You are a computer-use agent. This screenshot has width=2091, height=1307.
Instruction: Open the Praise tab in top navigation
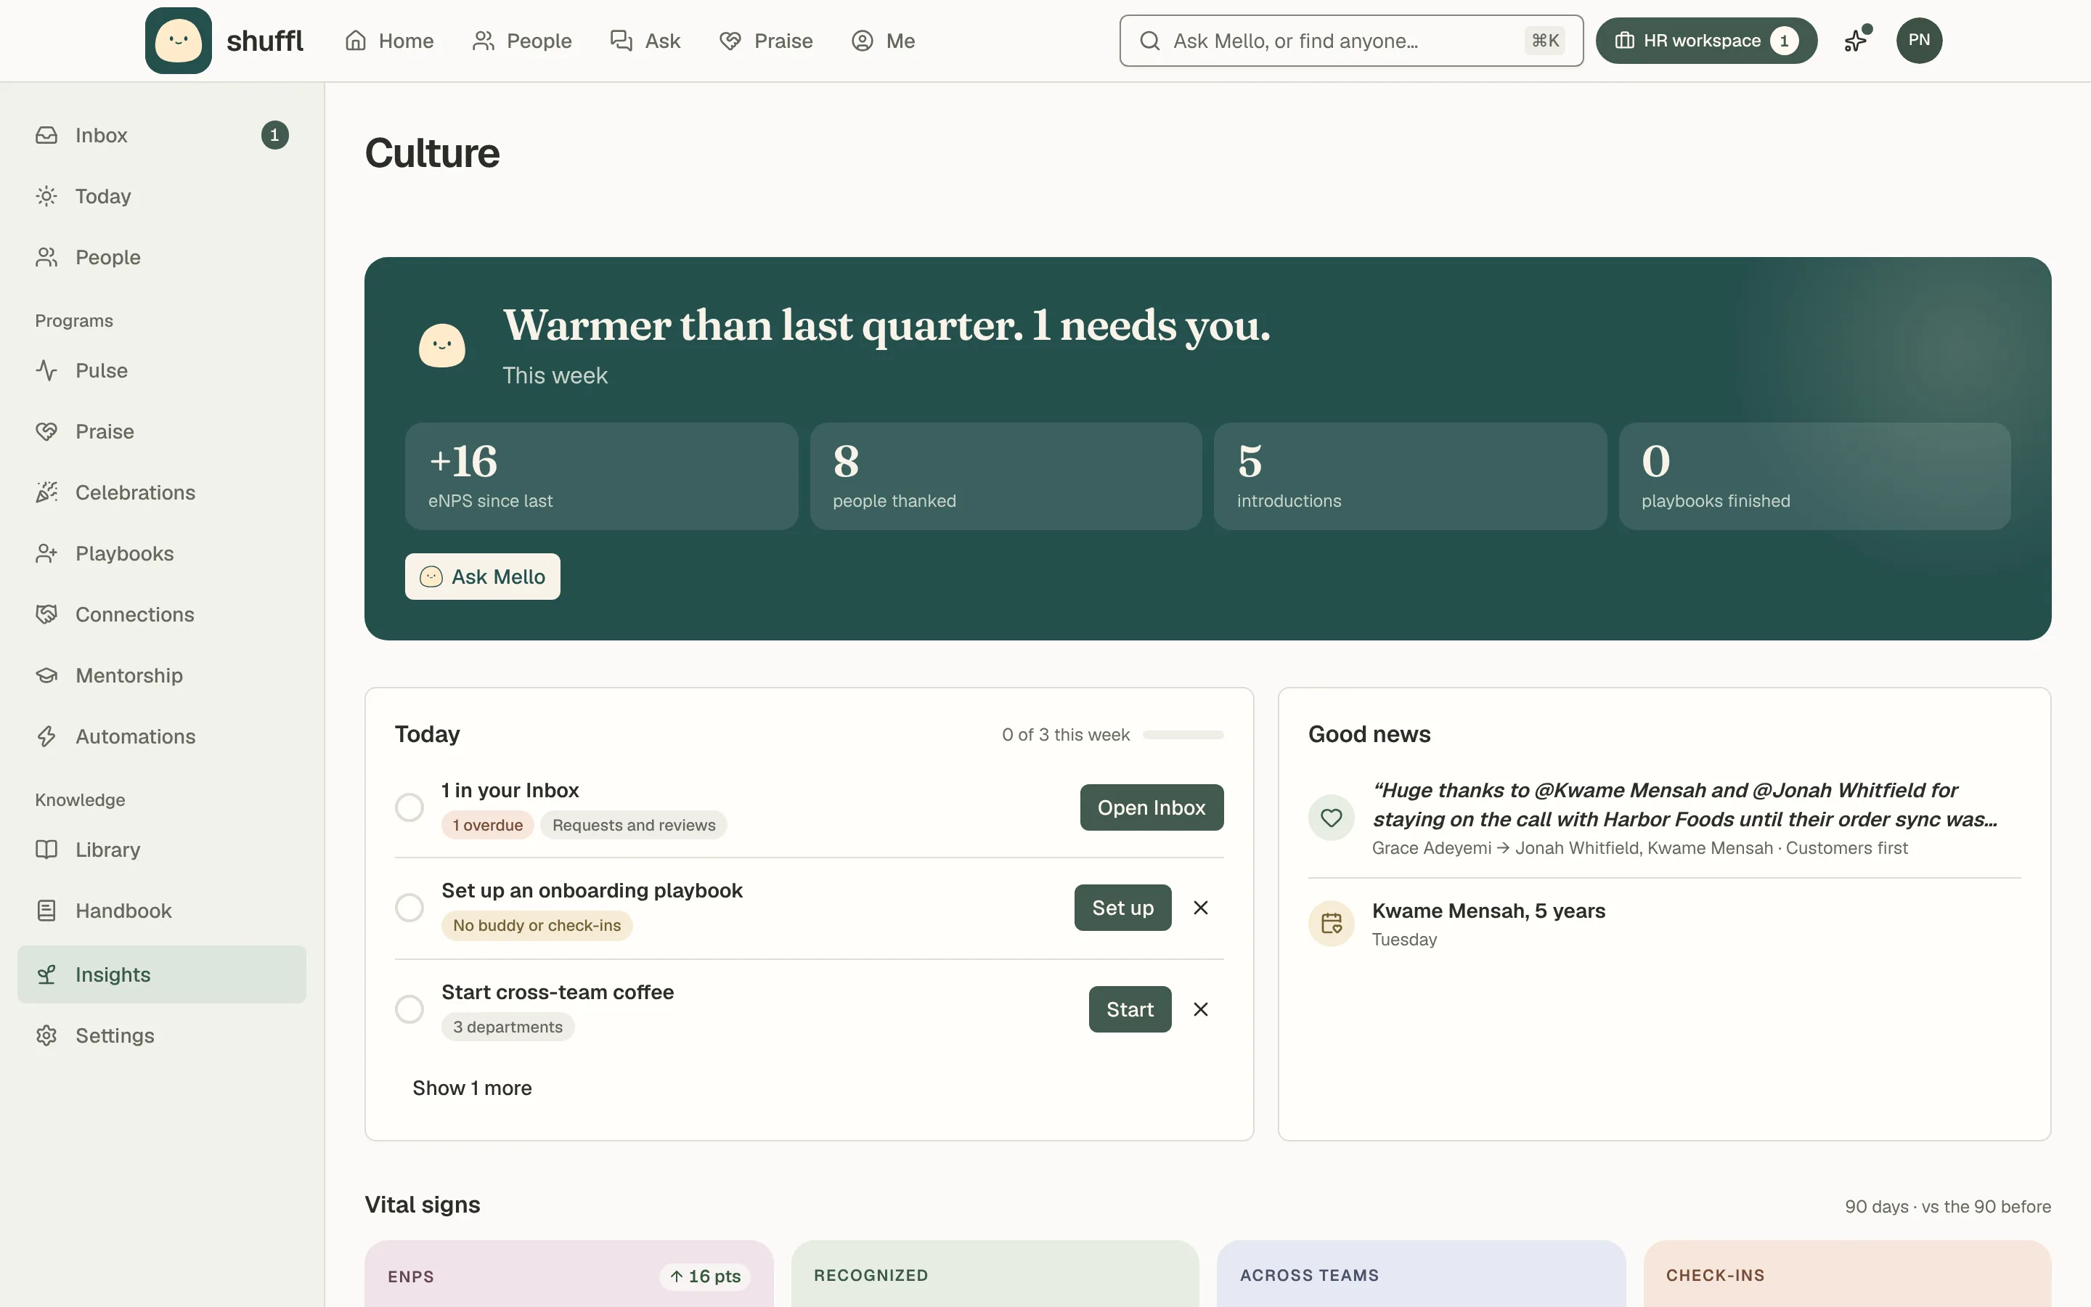pos(765,41)
